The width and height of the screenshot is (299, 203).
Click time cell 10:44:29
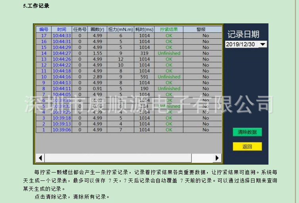click(61, 47)
